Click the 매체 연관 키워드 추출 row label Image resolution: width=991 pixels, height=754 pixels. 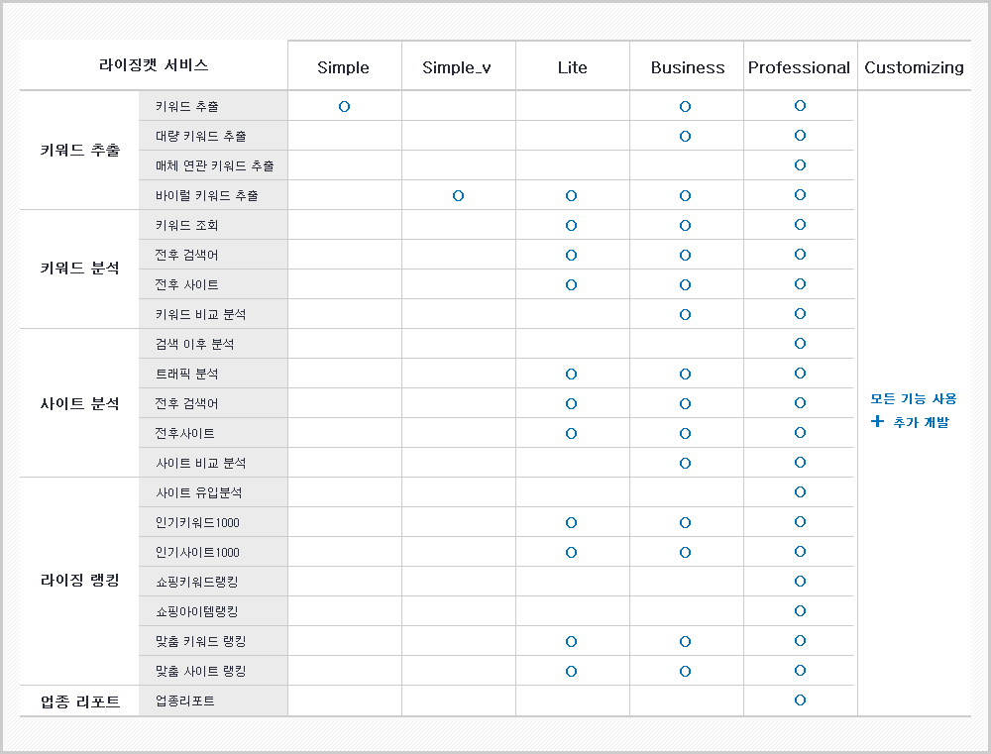(x=215, y=165)
